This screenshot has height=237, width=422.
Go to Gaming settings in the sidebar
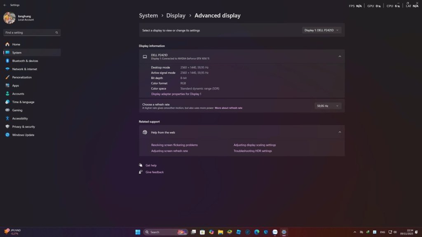[x=17, y=110]
